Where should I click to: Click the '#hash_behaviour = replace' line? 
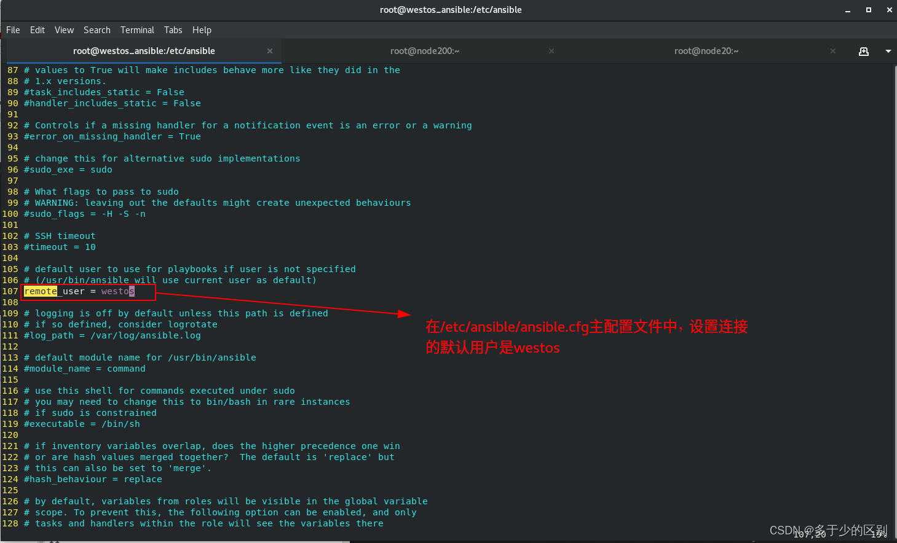(x=93, y=479)
